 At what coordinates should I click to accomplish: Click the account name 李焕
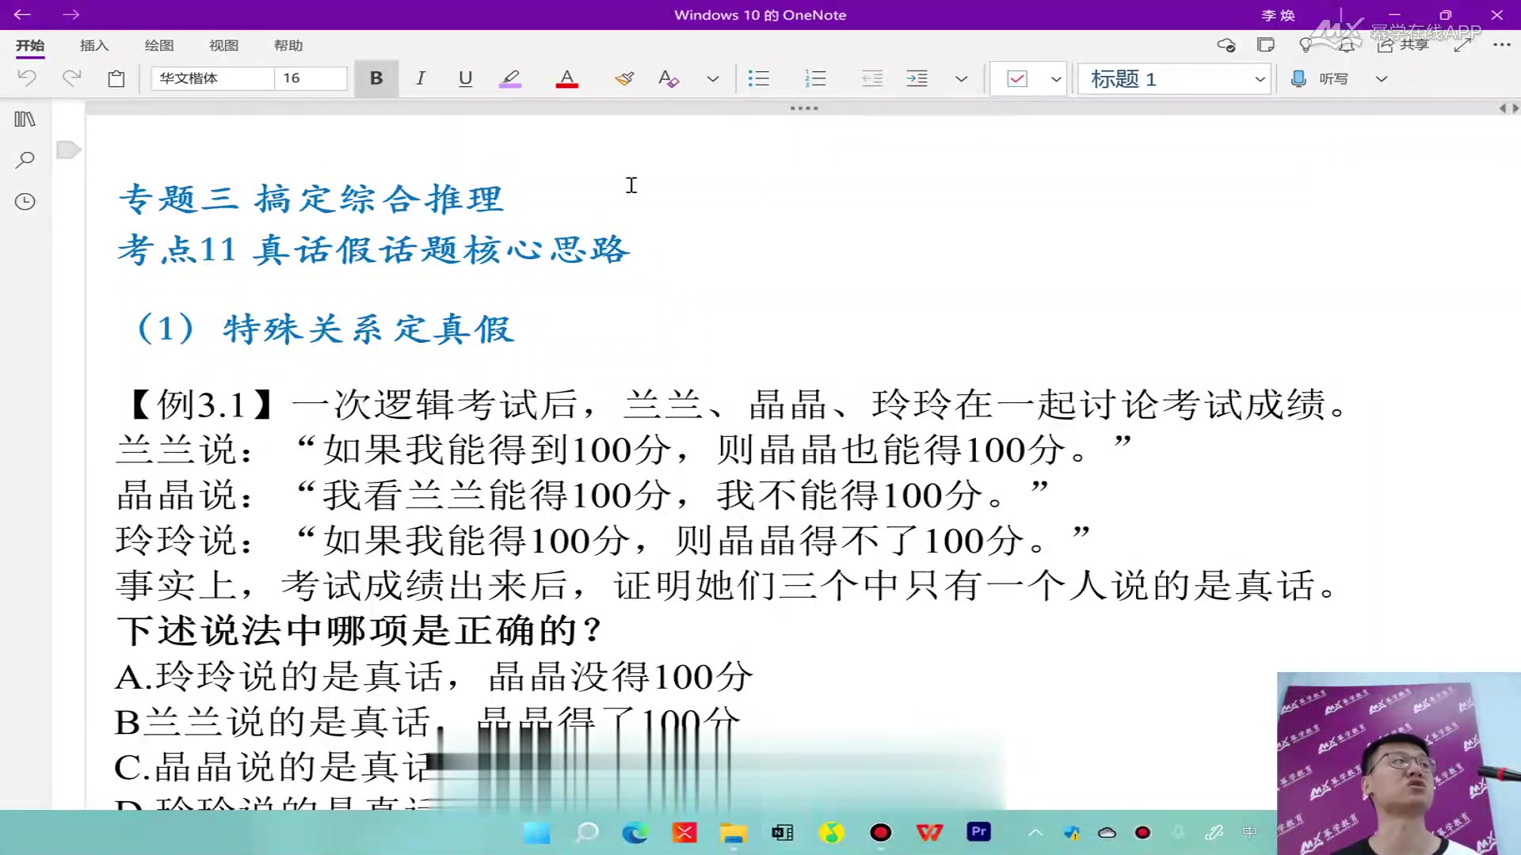pos(1279,15)
